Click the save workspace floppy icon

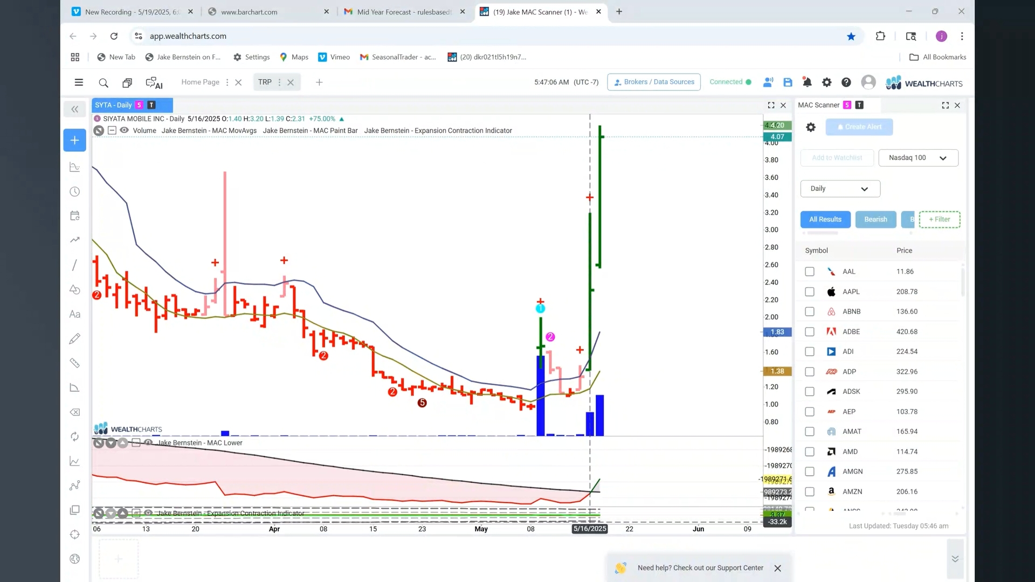tap(788, 82)
